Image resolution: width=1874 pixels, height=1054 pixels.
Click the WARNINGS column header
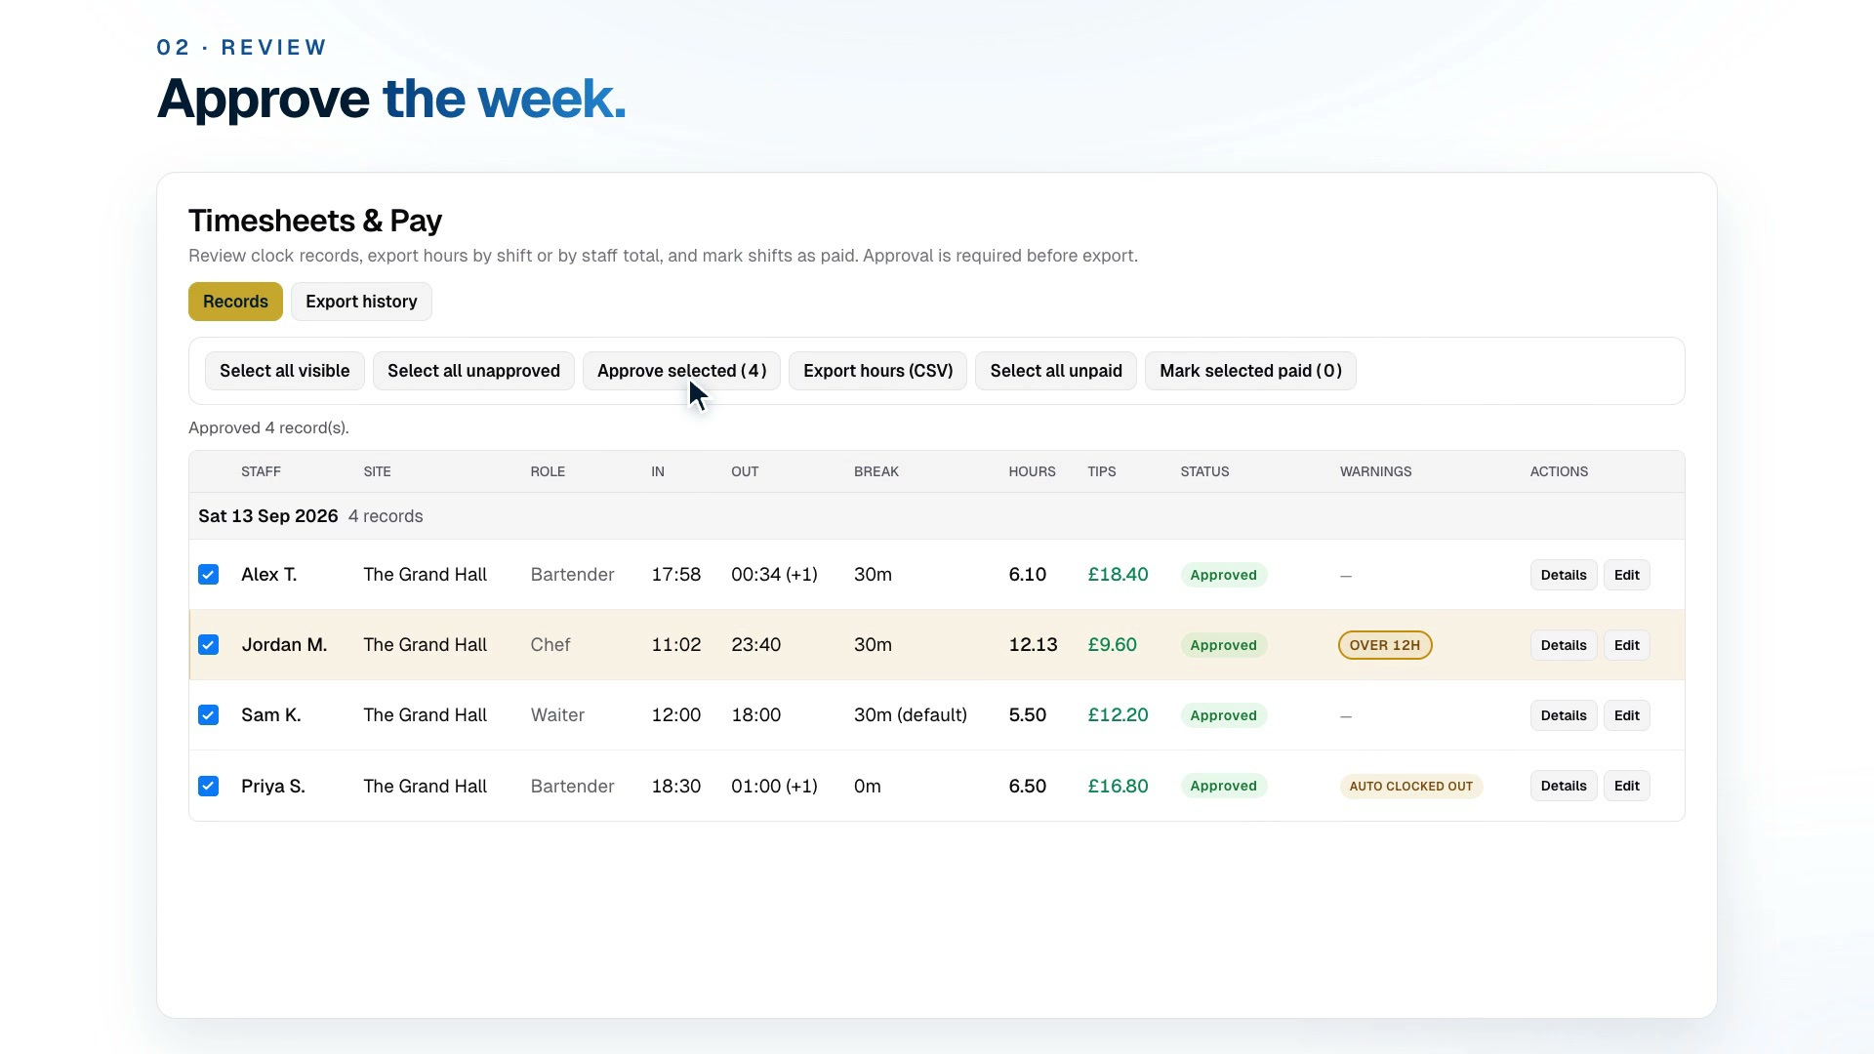(x=1375, y=471)
